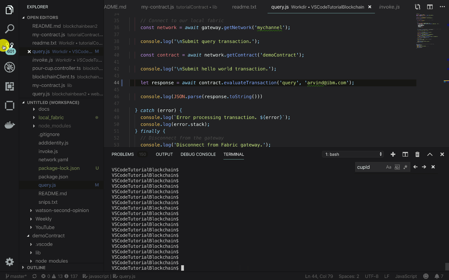Image resolution: width=449 pixels, height=280 pixels.
Task: Click the feedback smiley icon
Action: [426, 276]
